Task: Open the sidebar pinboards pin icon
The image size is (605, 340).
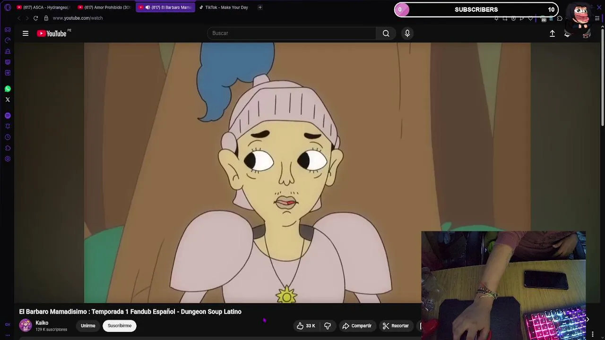Action: 8,126
